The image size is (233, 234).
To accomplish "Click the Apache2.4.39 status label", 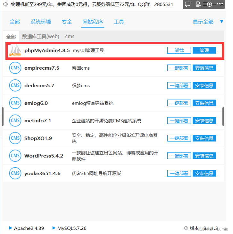I will point(29,228).
